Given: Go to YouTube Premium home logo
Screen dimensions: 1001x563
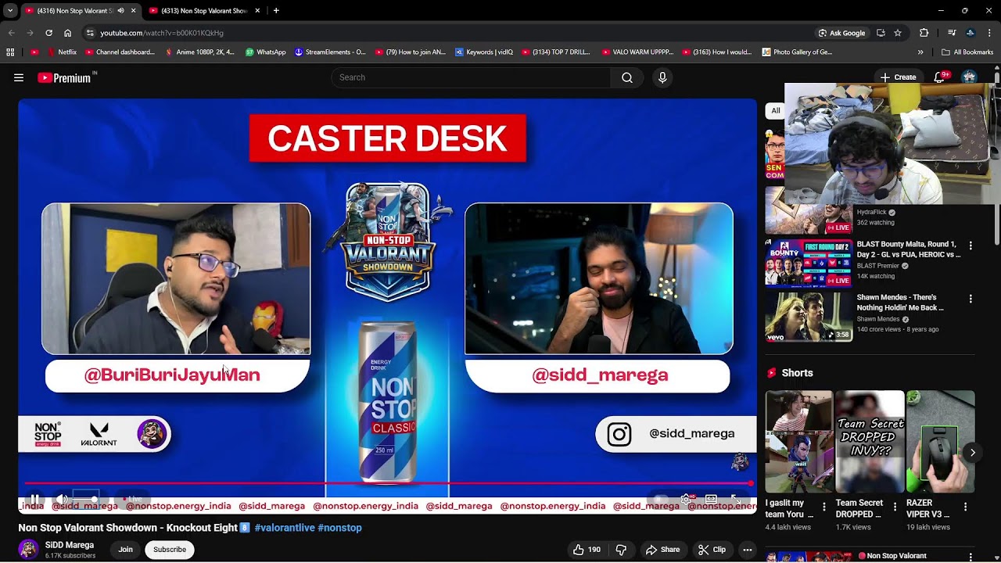Looking at the screenshot, I should [x=66, y=77].
